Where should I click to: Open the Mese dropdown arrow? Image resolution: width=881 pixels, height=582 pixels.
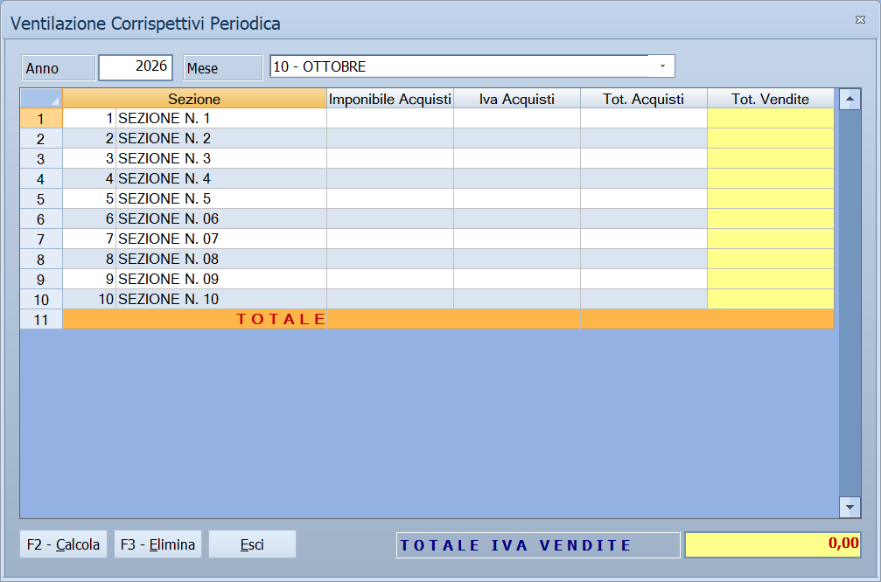tap(662, 66)
